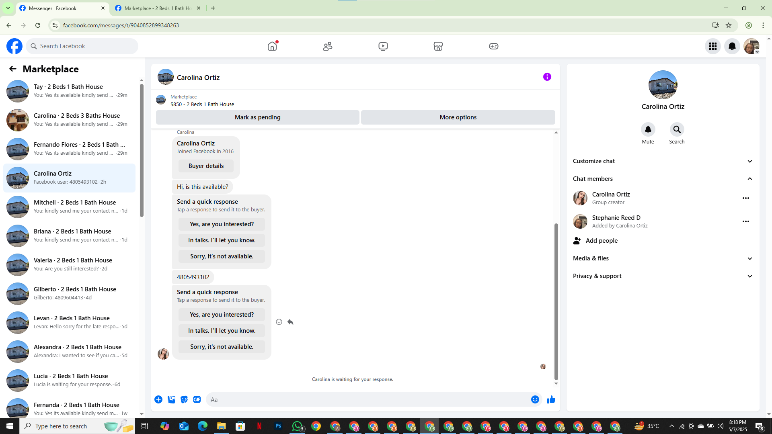Image resolution: width=772 pixels, height=434 pixels.
Task: Open the emoji picker in message box
Action: tap(535, 399)
